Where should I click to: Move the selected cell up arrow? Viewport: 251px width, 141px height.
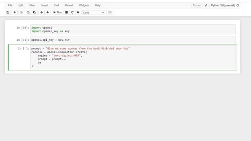[42, 13]
